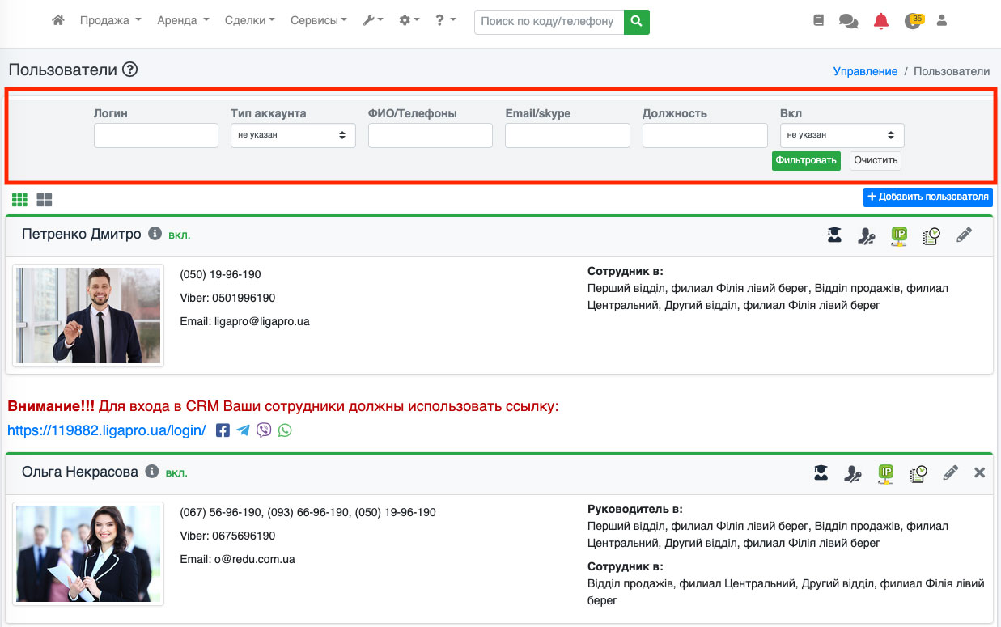Viewport: 1001px width, 627px height.
Task: Open the question mark help menu
Action: (x=445, y=21)
